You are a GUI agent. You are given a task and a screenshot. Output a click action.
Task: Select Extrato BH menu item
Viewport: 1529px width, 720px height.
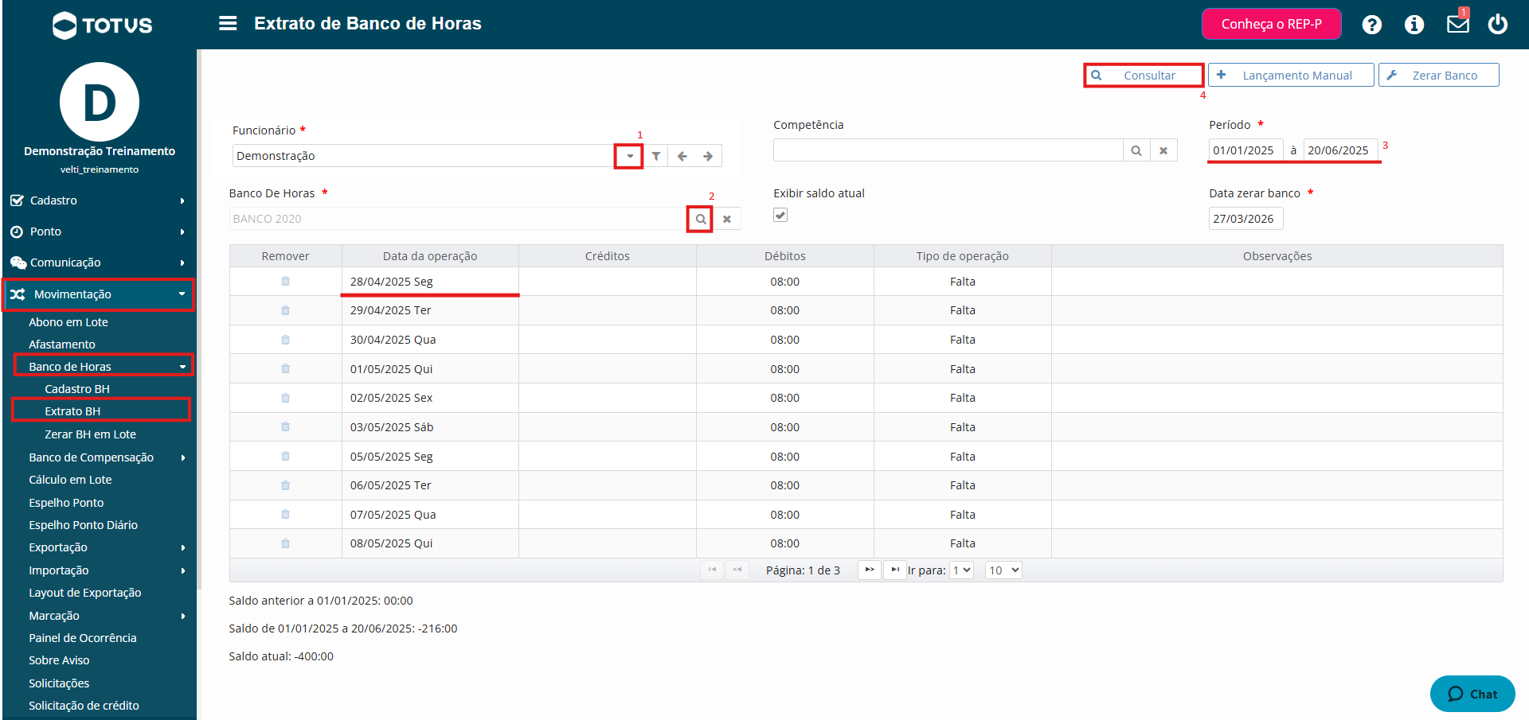pos(72,411)
